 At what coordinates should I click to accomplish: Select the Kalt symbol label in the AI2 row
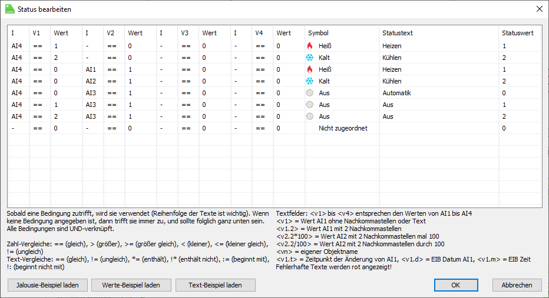(x=324, y=81)
